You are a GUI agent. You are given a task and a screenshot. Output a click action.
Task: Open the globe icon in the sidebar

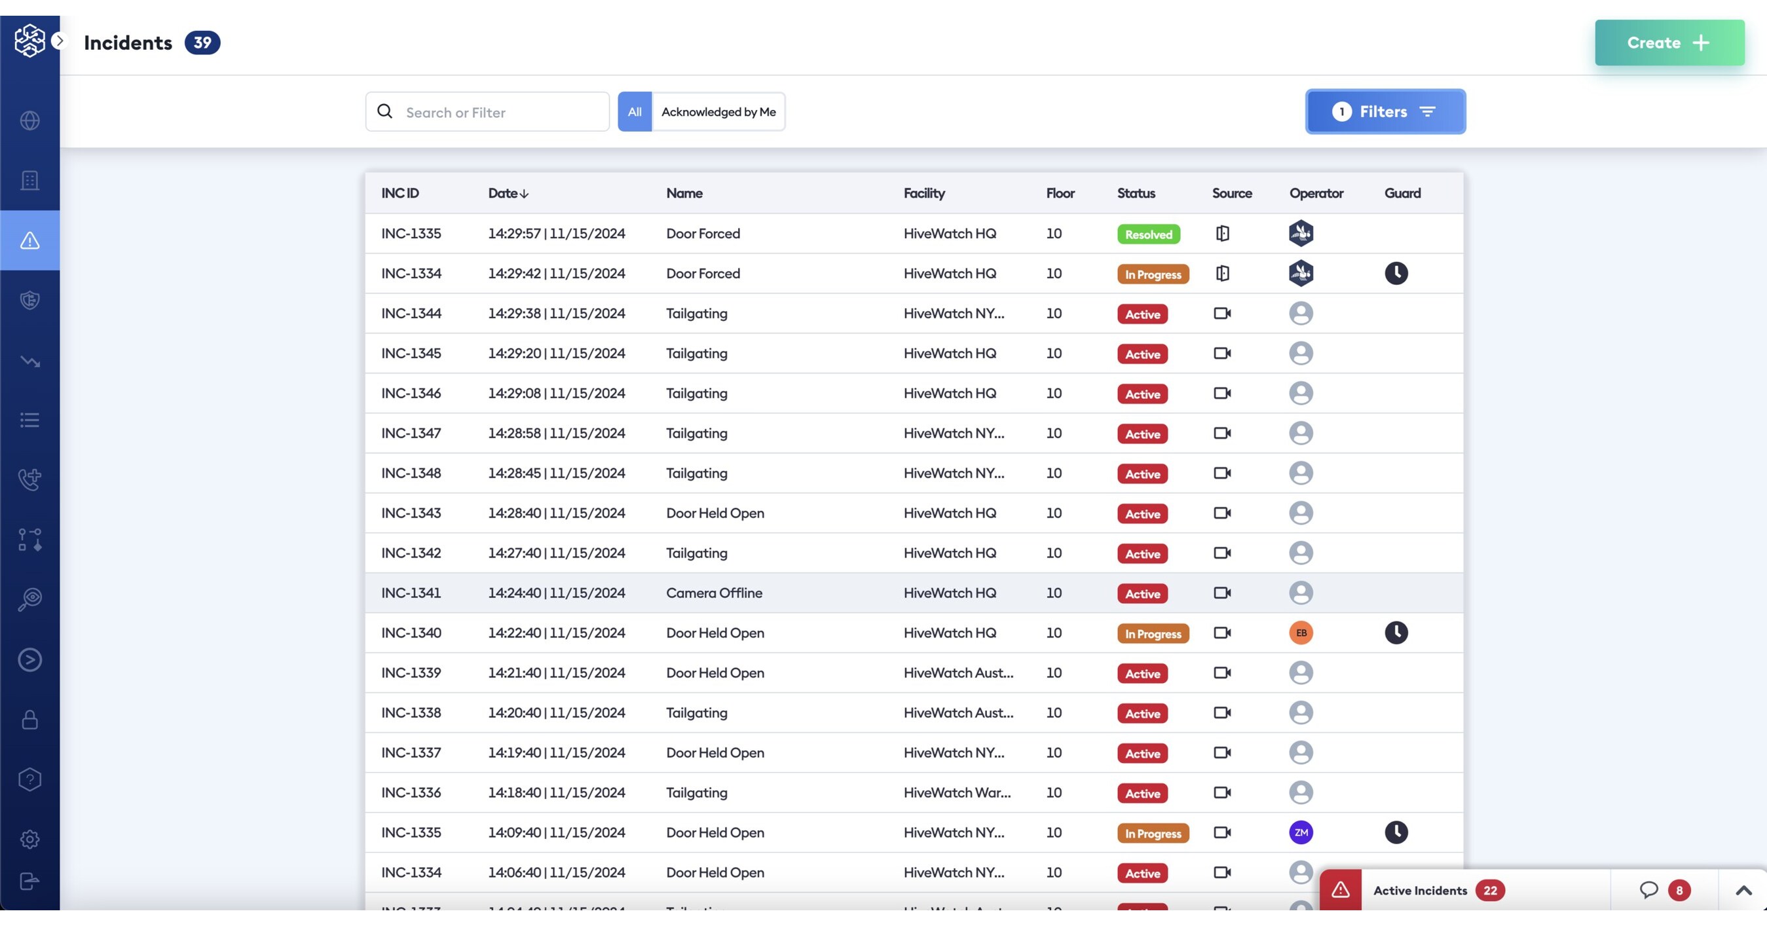pyautogui.click(x=30, y=120)
